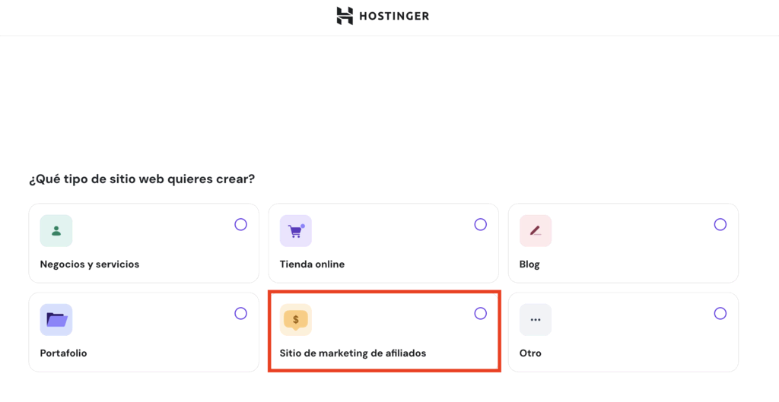779x402 pixels.
Task: Click the HOSTINGER wordmark text
Action: [394, 17]
